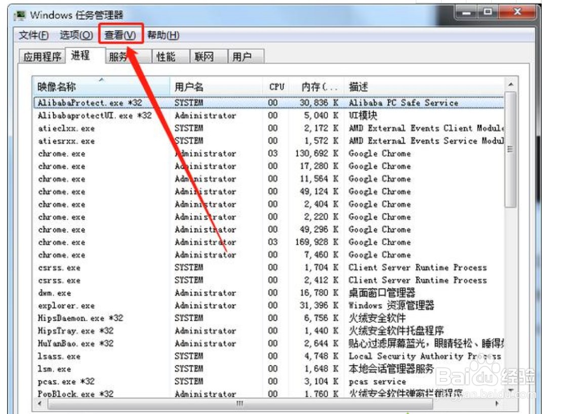The image size is (567, 414).
Task: Select the AlibabaprotectUI.exe *32 process
Action: 269,115
